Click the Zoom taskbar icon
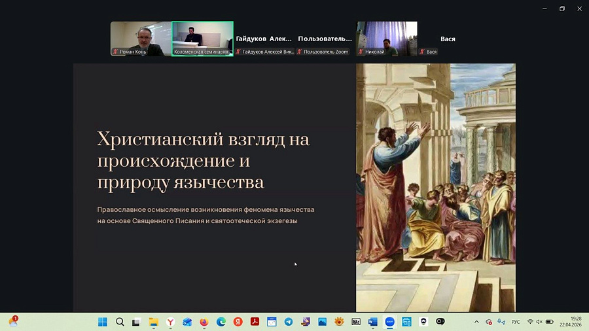 tap(389, 322)
